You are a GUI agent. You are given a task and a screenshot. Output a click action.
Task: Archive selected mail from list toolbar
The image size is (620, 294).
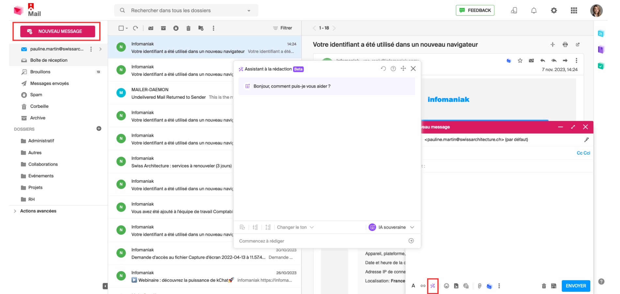[x=163, y=28]
